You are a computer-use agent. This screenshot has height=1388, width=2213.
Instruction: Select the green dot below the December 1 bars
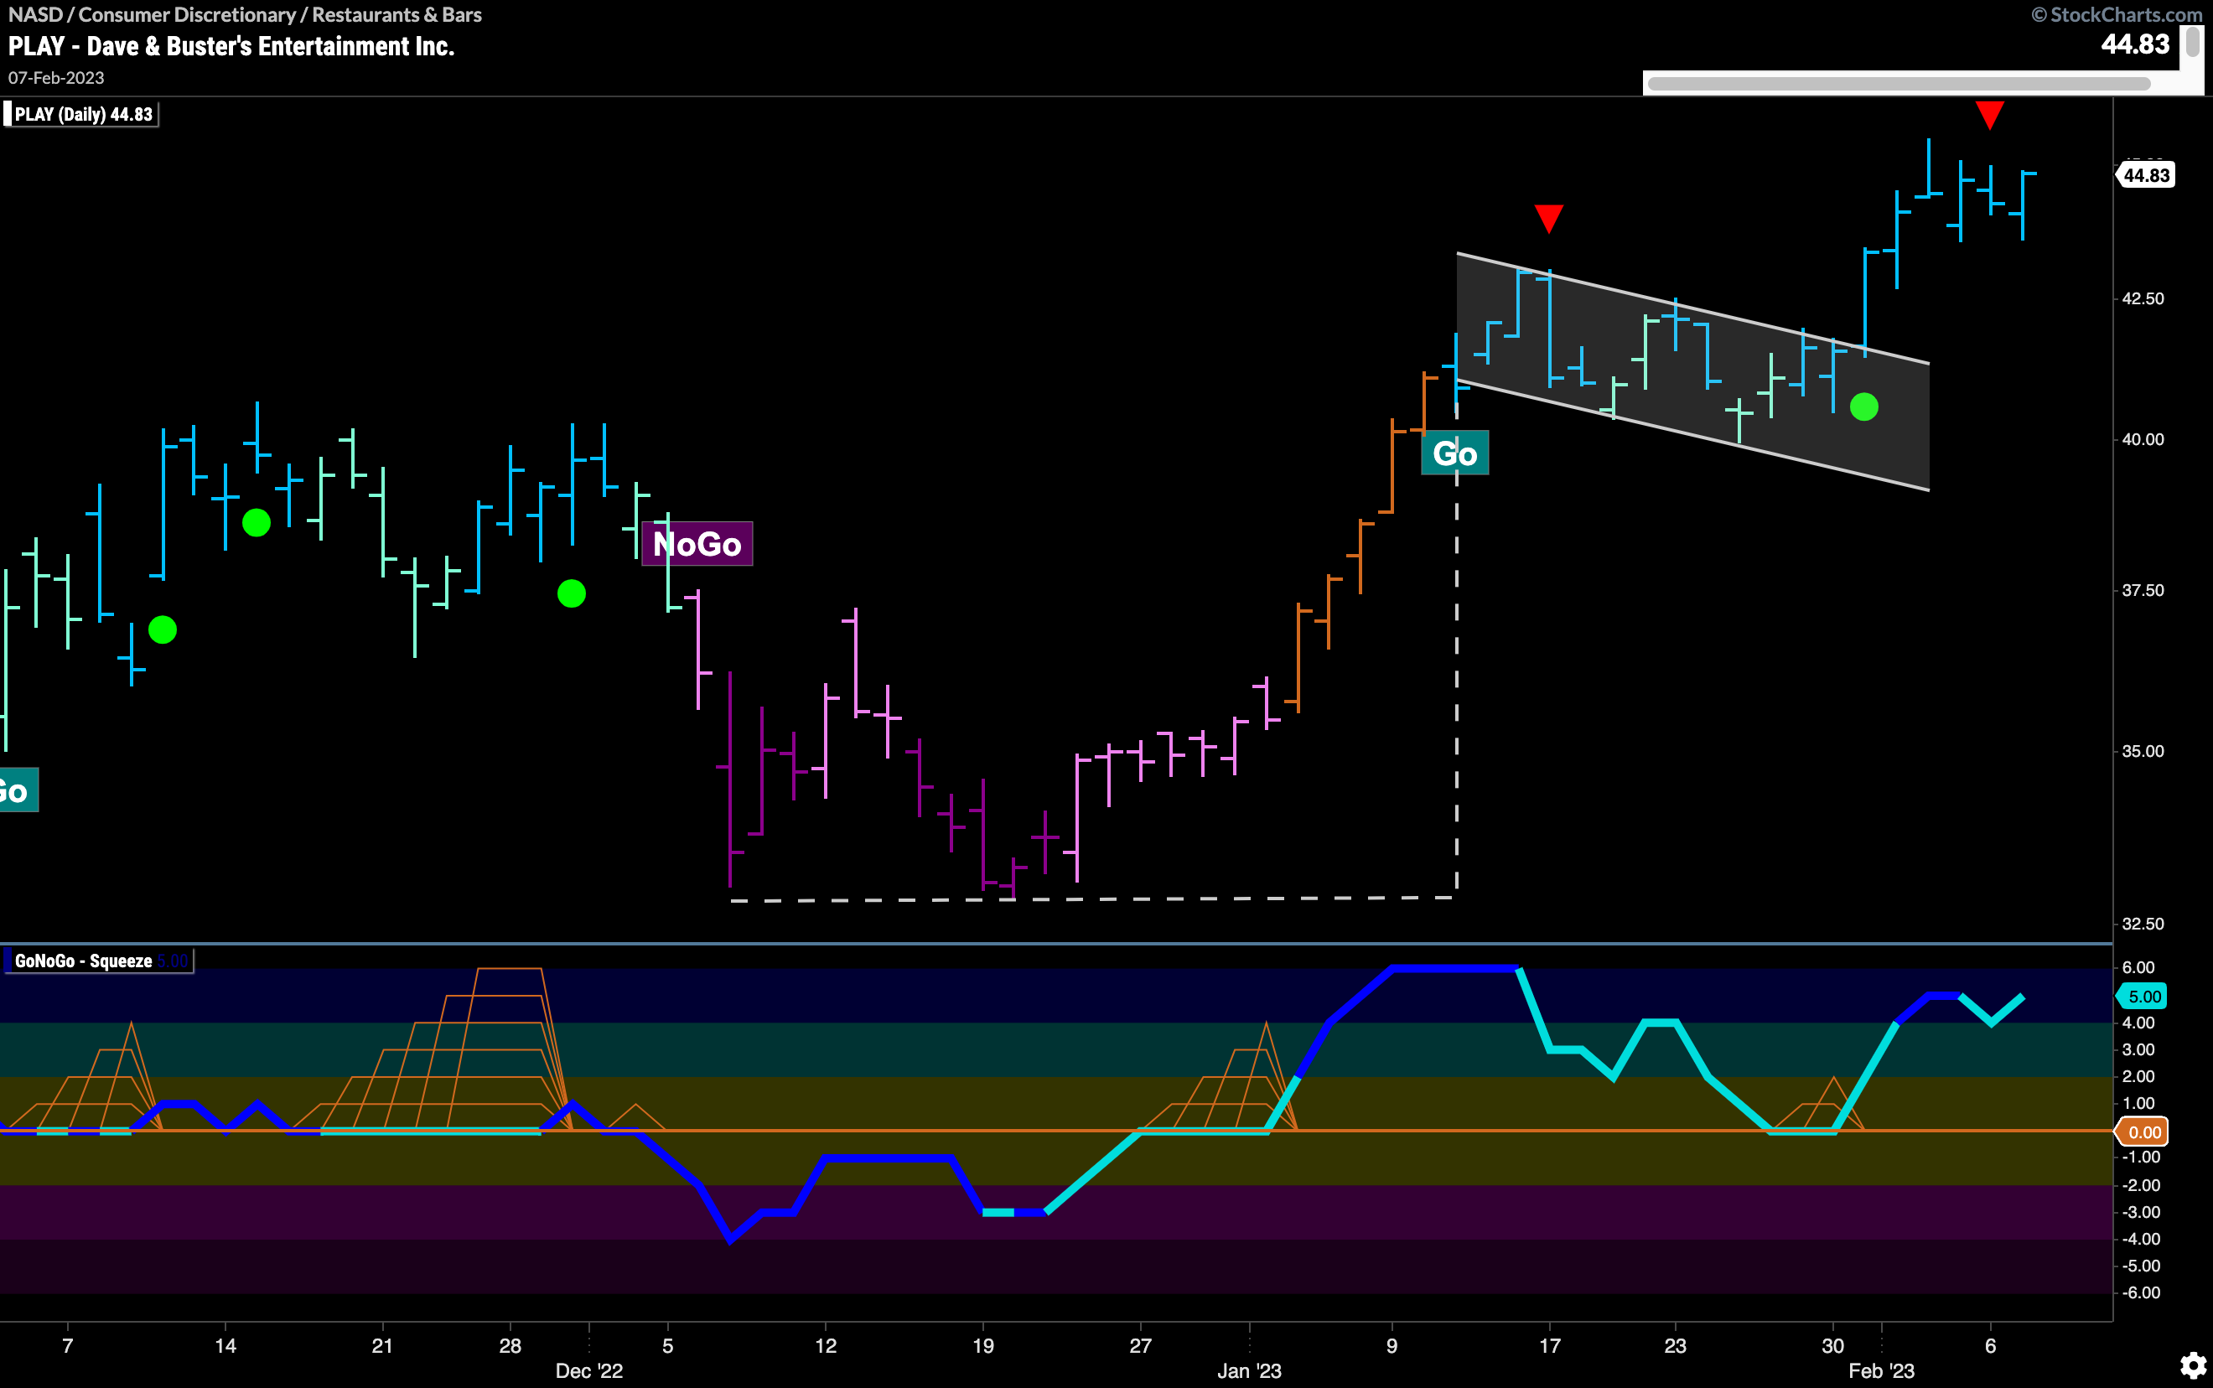[x=572, y=594]
